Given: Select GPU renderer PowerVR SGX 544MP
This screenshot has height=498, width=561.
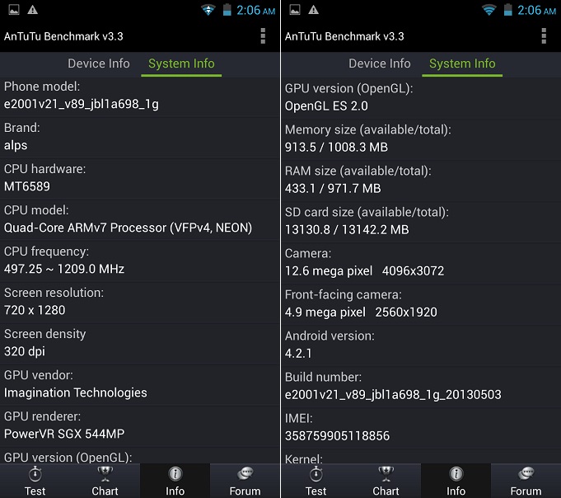Looking at the screenshot, I should pos(64,434).
